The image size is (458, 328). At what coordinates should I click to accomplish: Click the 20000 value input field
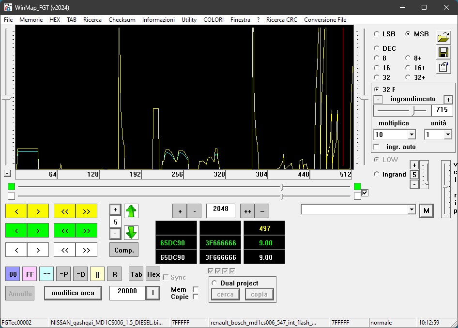tap(127, 292)
